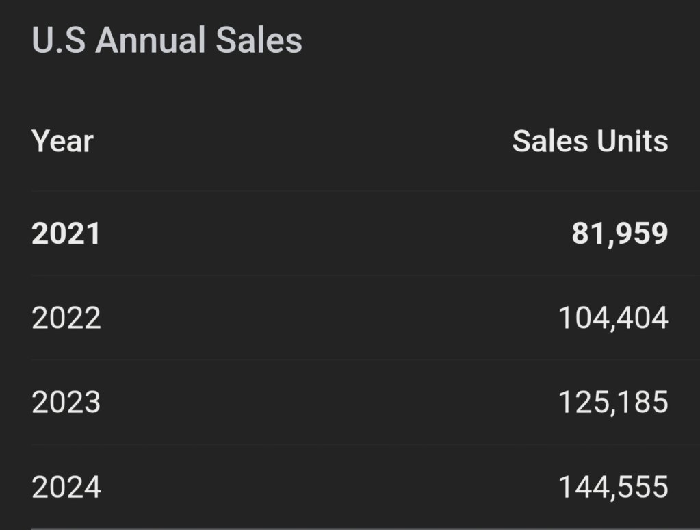Click the divider line below 2023 row
This screenshot has height=530, width=700.
click(365, 444)
